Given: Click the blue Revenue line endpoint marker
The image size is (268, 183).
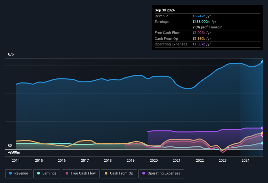Looking at the screenshot, I should pyautogui.click(x=262, y=62).
